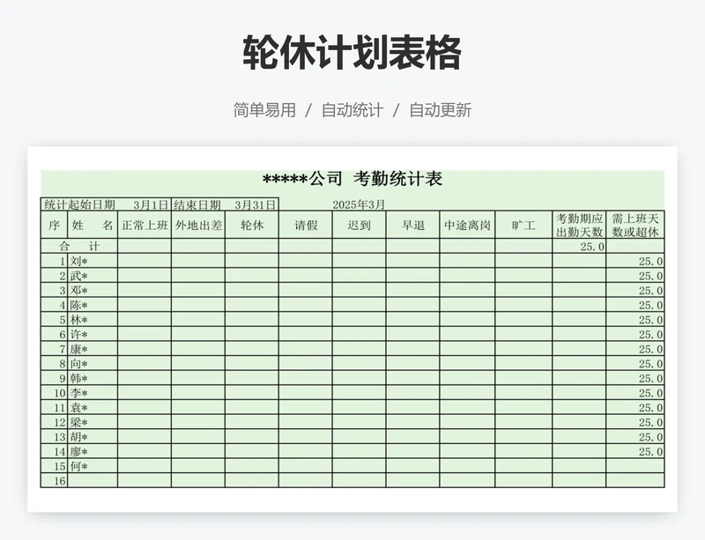Select the 2025年3月 month cell

coord(359,205)
